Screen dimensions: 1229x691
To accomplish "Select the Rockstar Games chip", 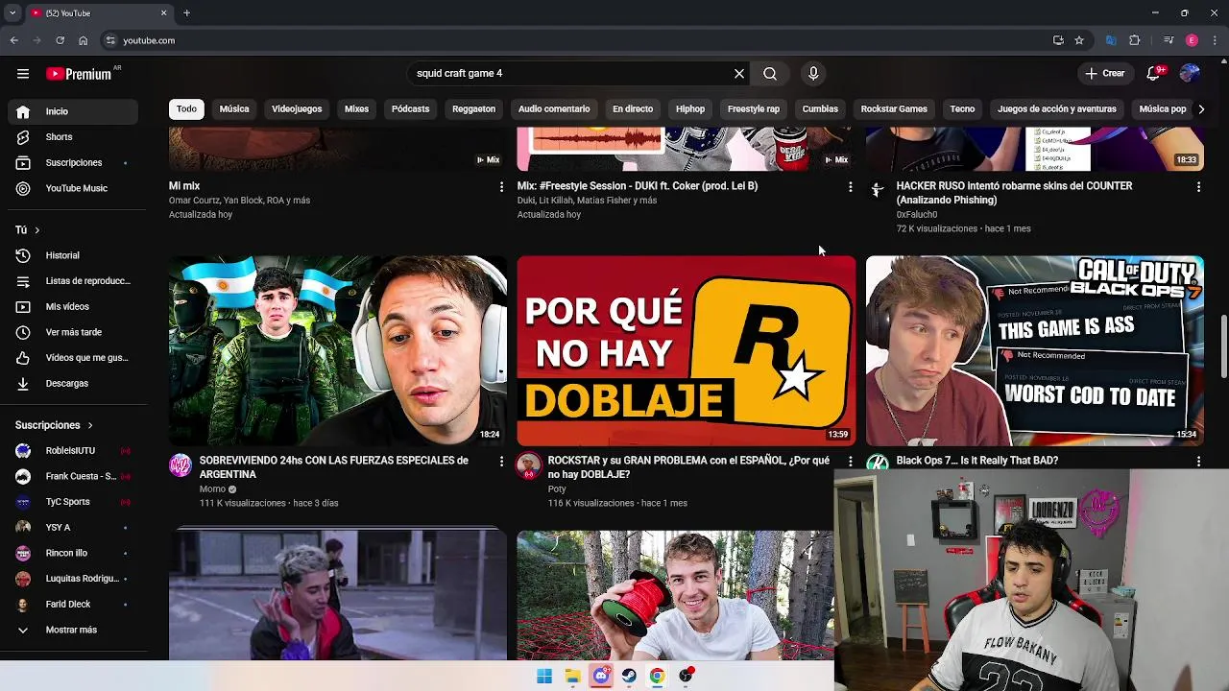I will 894,108.
